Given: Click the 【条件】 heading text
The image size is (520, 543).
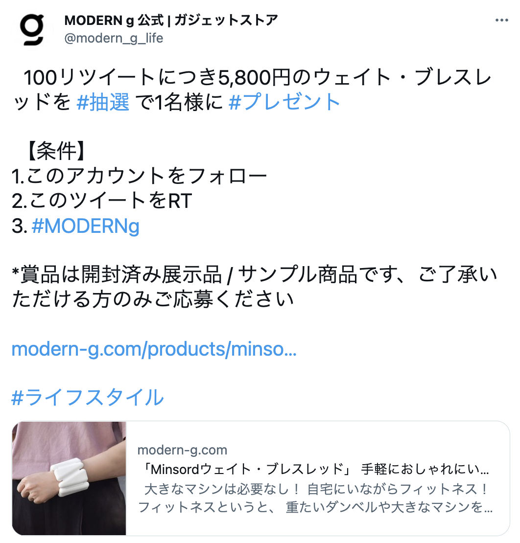Looking at the screenshot, I should [x=56, y=151].
